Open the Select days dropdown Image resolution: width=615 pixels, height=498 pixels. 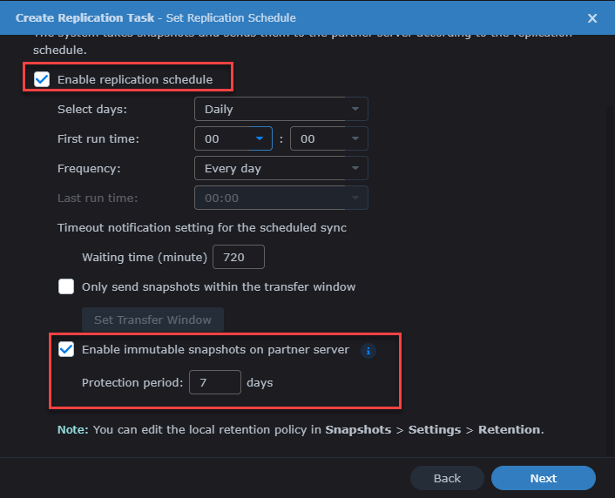(280, 109)
